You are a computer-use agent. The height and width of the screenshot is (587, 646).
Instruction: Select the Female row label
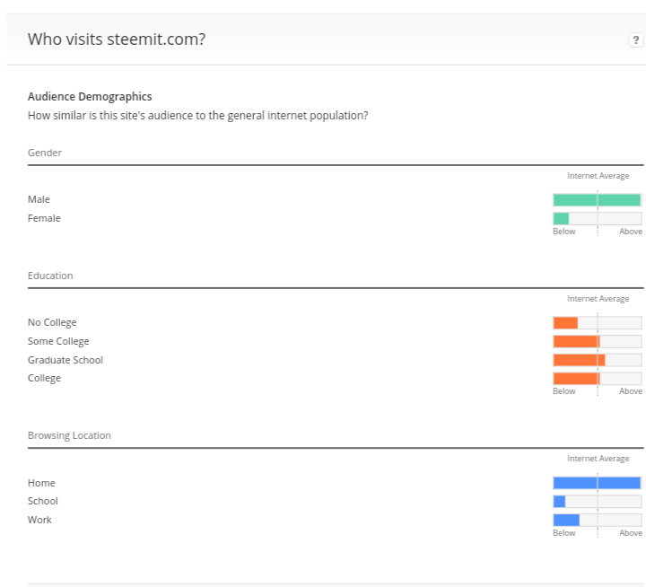44,218
